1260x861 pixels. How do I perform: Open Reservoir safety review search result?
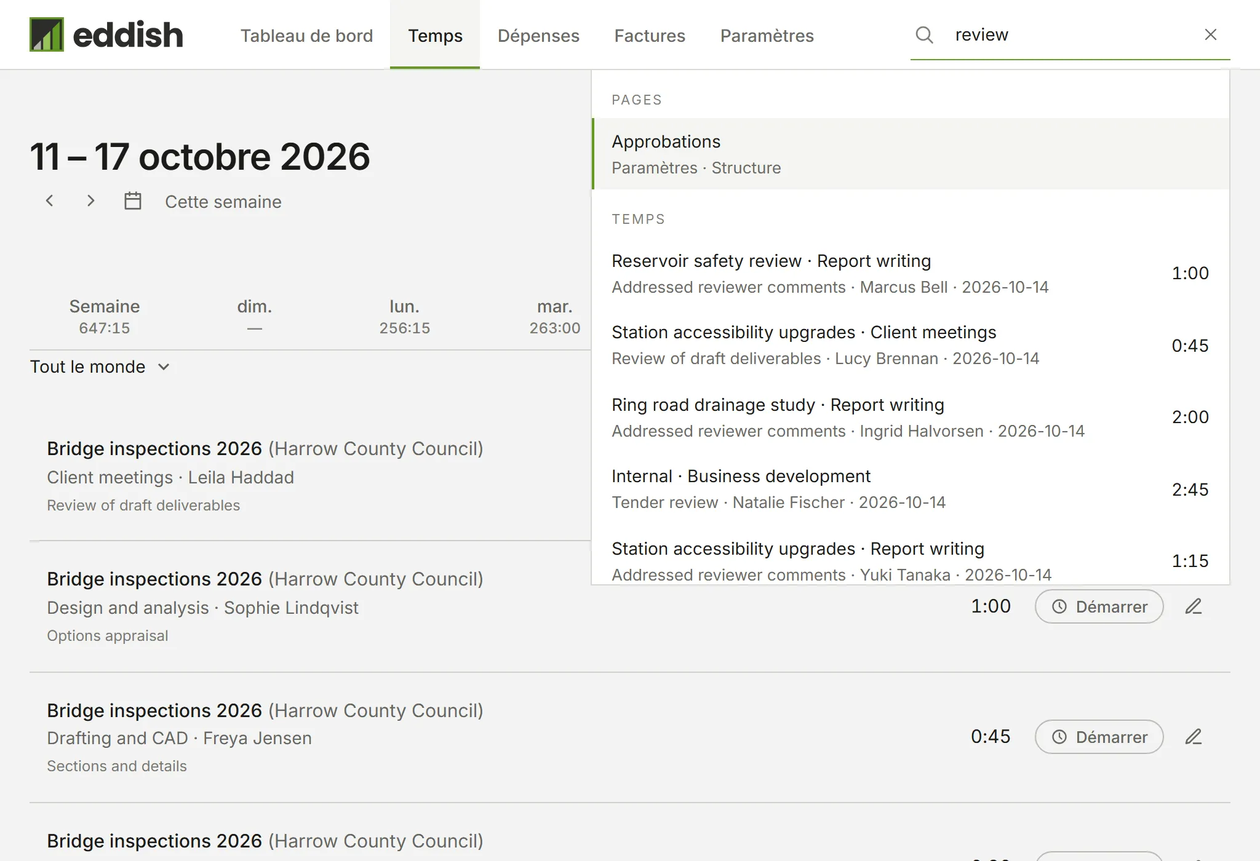coord(911,274)
